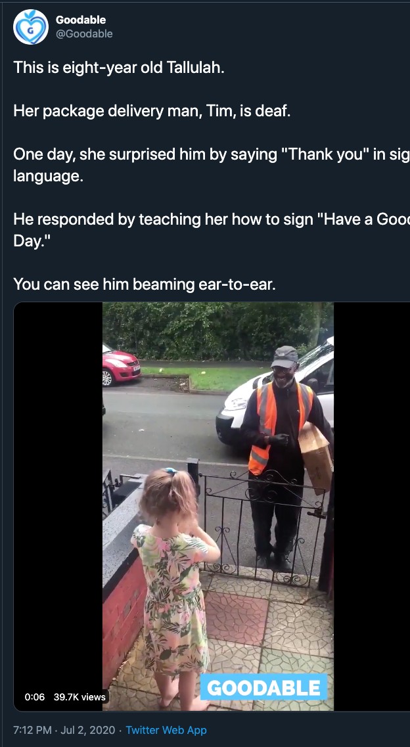Play the embedded delivery man video
This screenshot has width=410, height=747.
point(218,507)
